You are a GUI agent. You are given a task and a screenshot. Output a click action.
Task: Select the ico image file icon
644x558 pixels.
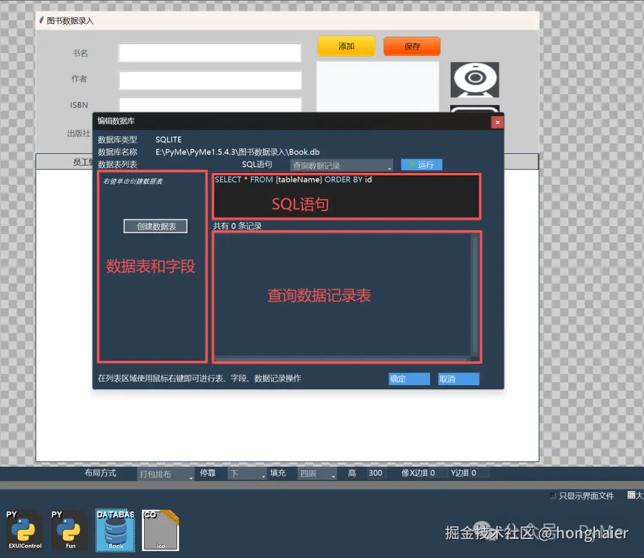click(160, 529)
